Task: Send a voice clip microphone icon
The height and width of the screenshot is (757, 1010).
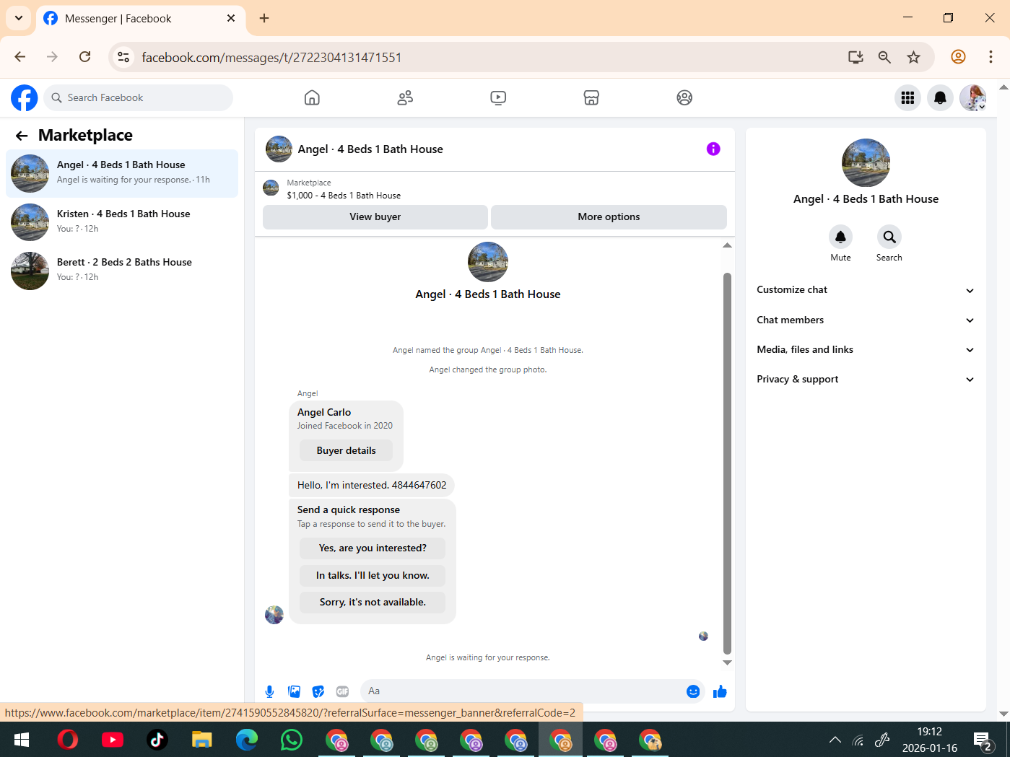Action: tap(269, 691)
